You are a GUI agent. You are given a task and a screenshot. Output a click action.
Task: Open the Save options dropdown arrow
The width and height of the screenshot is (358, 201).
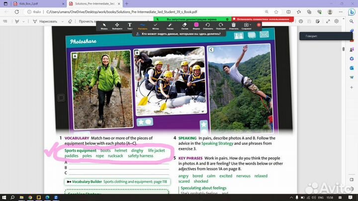pos(250,25)
